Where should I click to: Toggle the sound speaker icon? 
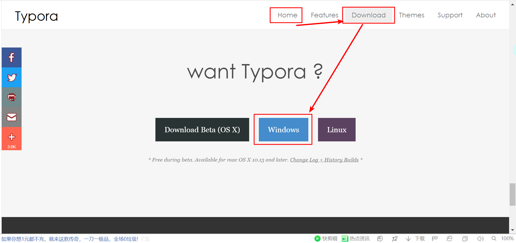tap(480, 239)
